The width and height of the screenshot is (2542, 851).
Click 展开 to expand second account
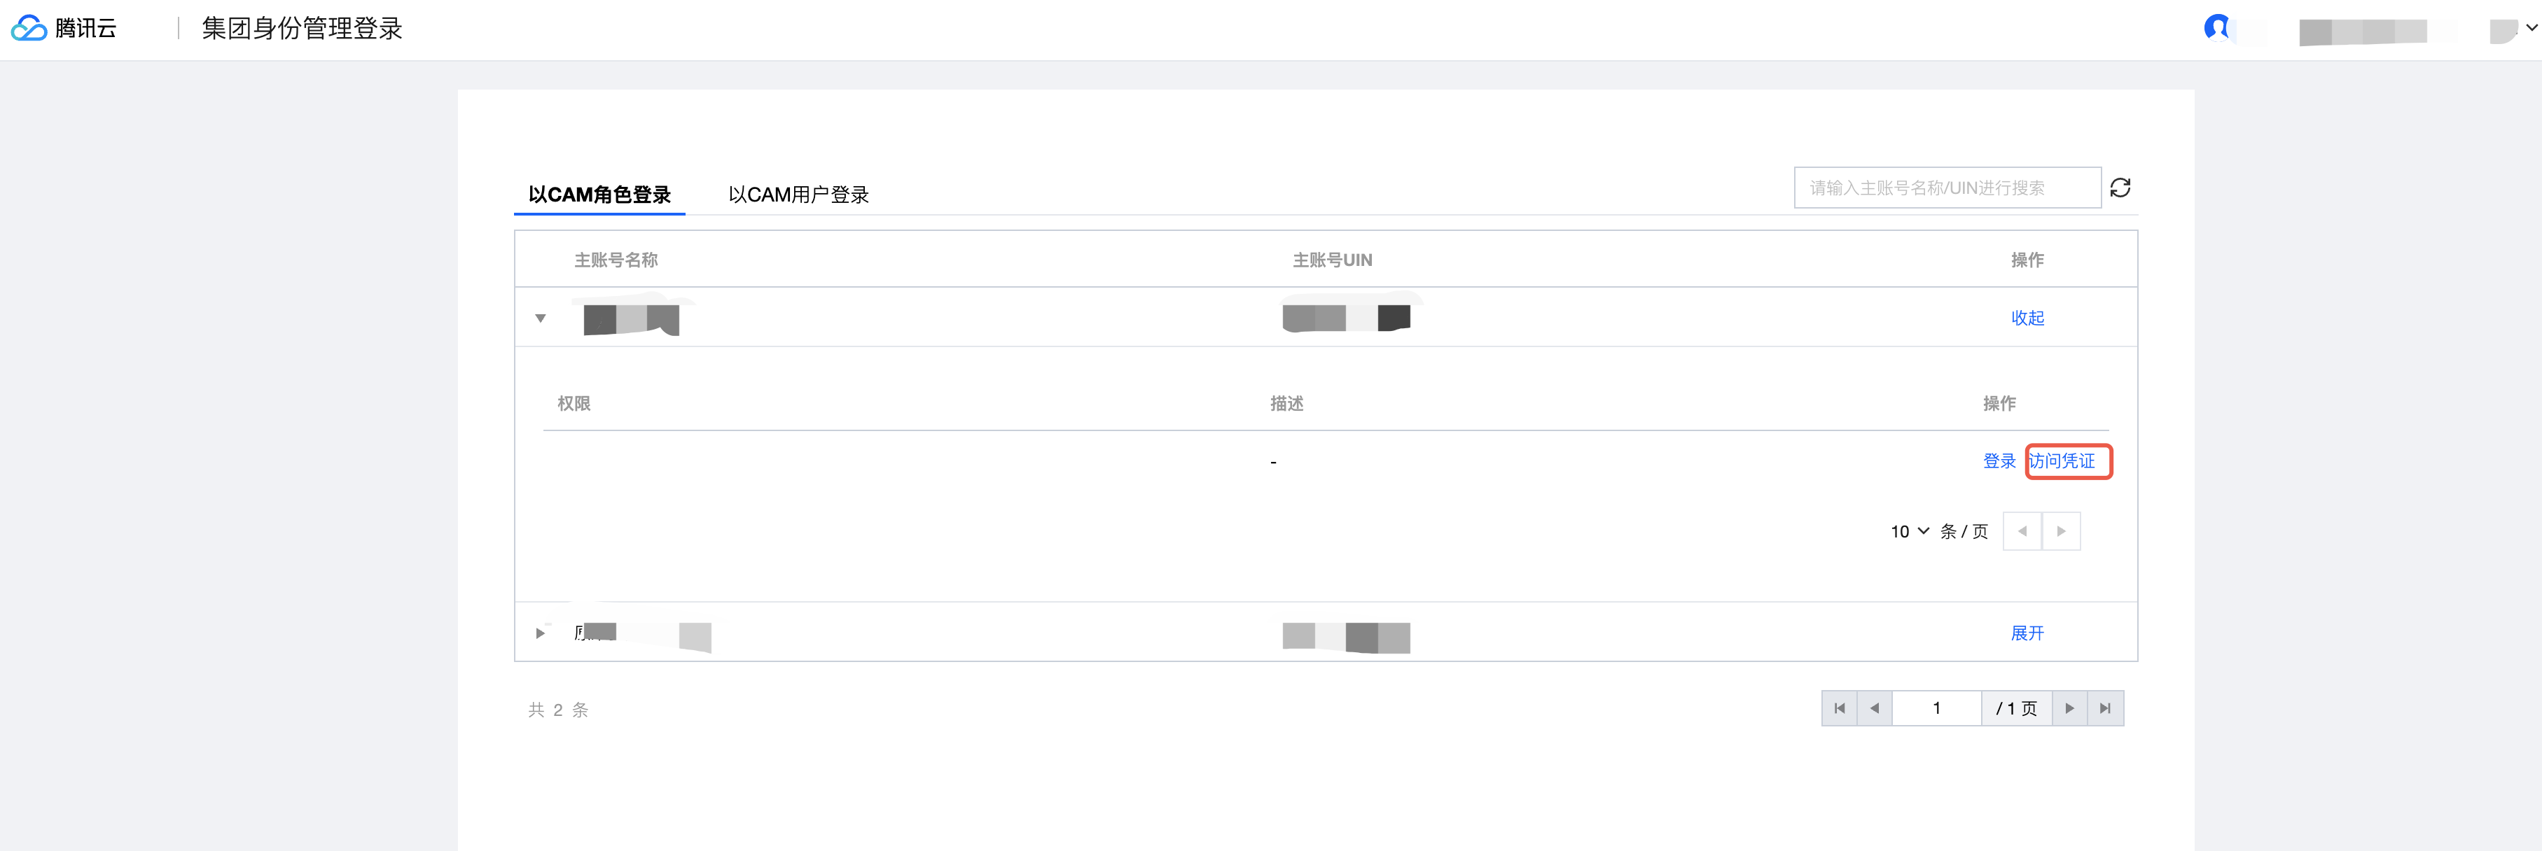point(2027,633)
